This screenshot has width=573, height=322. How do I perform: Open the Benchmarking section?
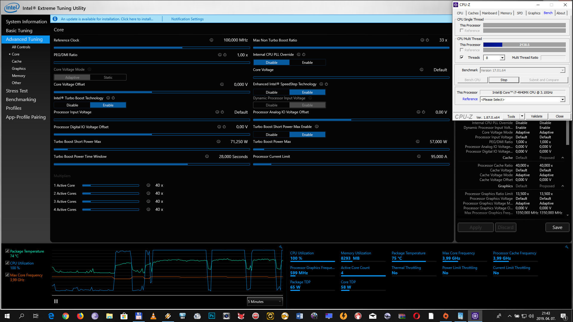point(21,100)
